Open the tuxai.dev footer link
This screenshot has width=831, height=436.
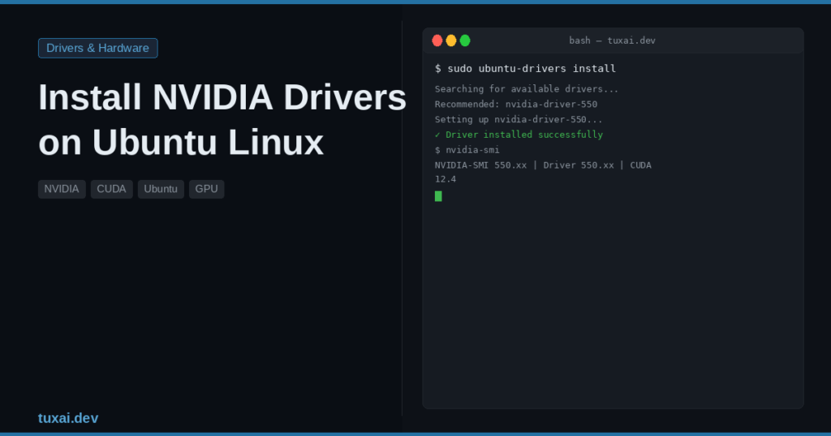[68, 418]
